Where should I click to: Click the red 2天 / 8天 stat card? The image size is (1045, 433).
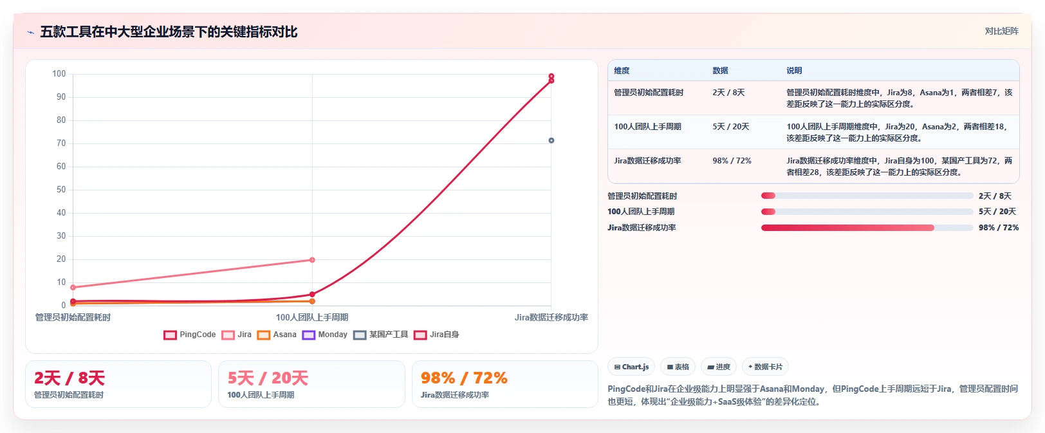[x=118, y=384]
